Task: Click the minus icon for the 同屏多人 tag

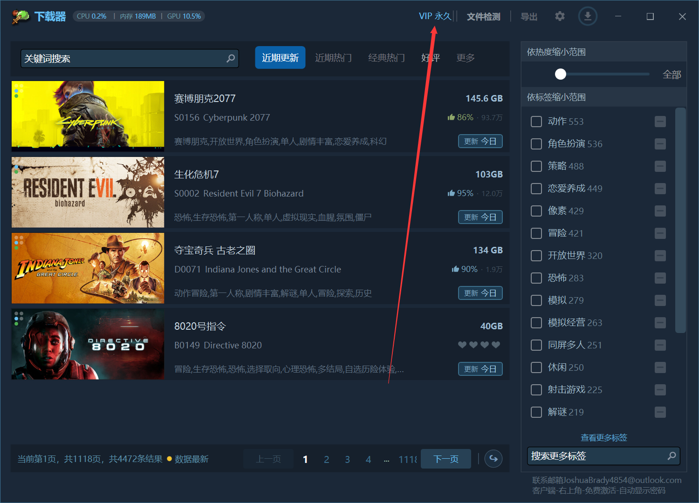Action: (660, 345)
